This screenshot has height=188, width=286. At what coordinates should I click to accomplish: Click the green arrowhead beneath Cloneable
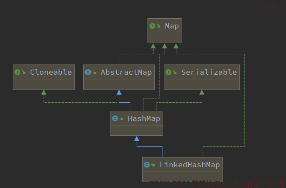(x=44, y=92)
